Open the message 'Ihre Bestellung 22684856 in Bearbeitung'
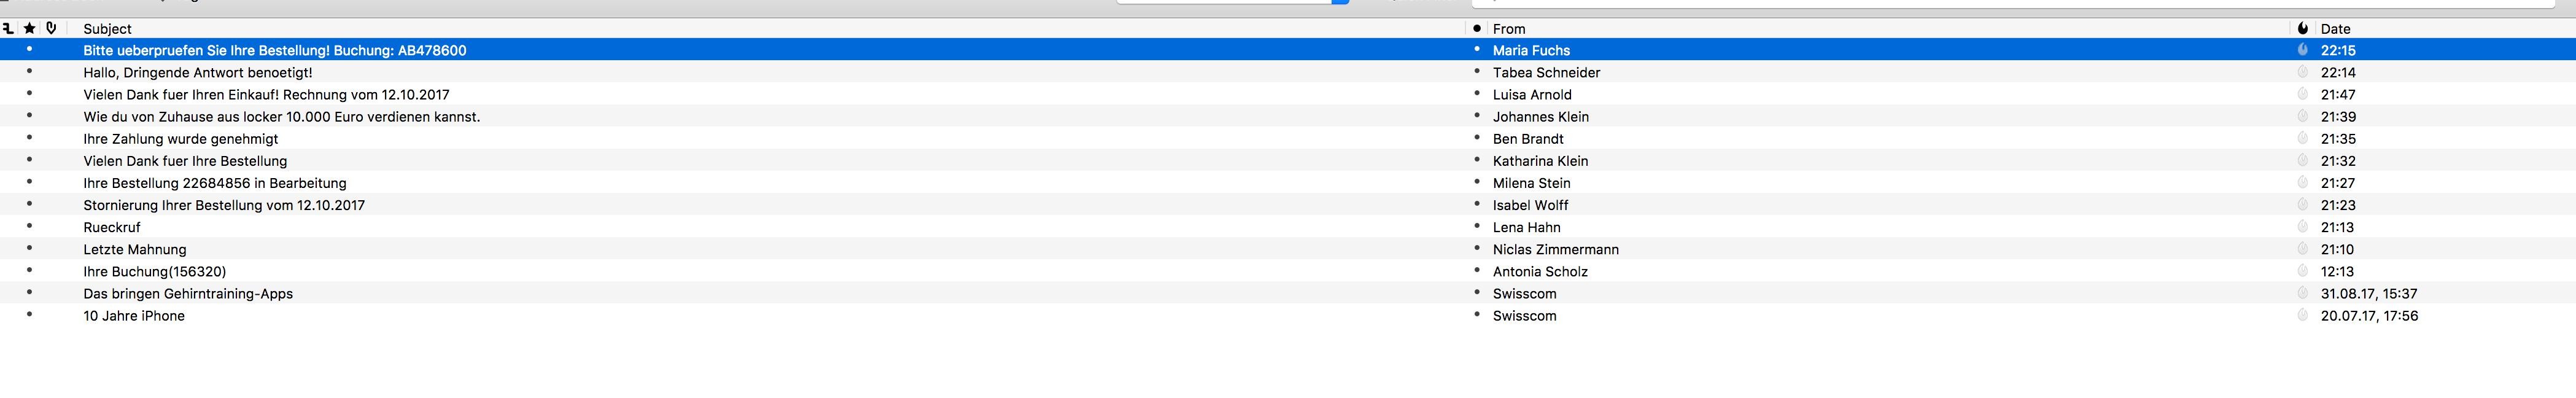This screenshot has width=2576, height=398. [215, 183]
